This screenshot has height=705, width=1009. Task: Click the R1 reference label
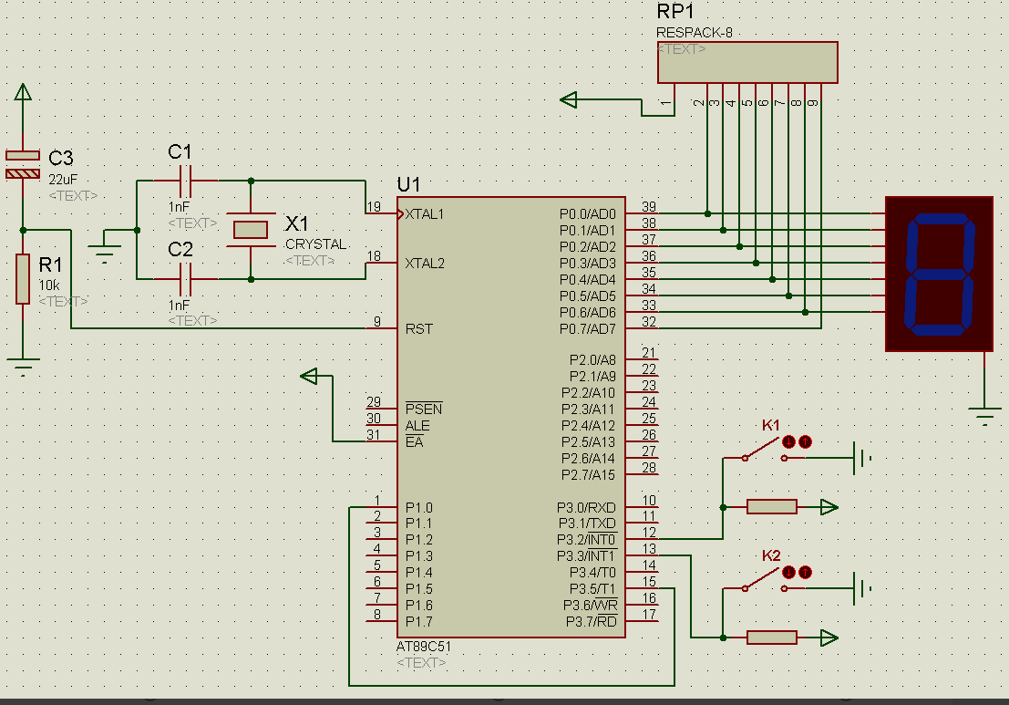click(50, 264)
